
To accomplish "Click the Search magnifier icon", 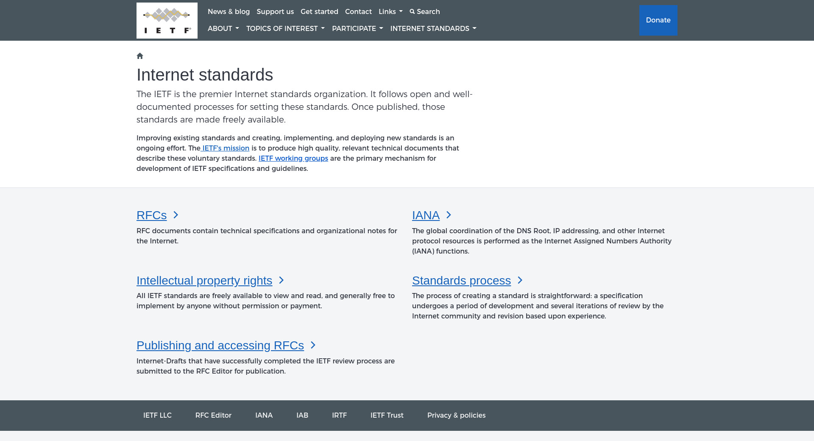I will point(412,11).
